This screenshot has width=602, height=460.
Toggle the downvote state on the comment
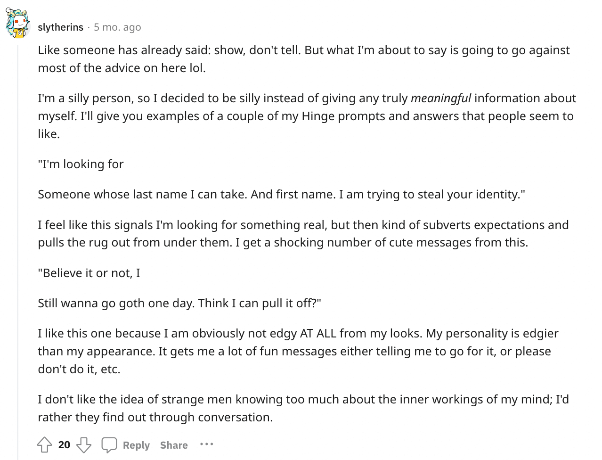tap(84, 444)
